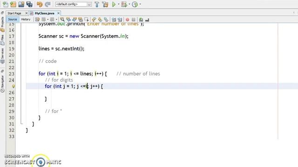Click Shift Line Left icon
The height and width of the screenshot is (167, 298).
point(114,19)
